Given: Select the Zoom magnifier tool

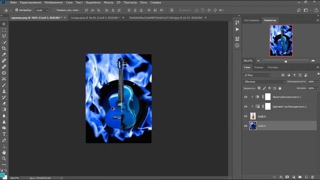Looking at the screenshot, I should 4,158.
